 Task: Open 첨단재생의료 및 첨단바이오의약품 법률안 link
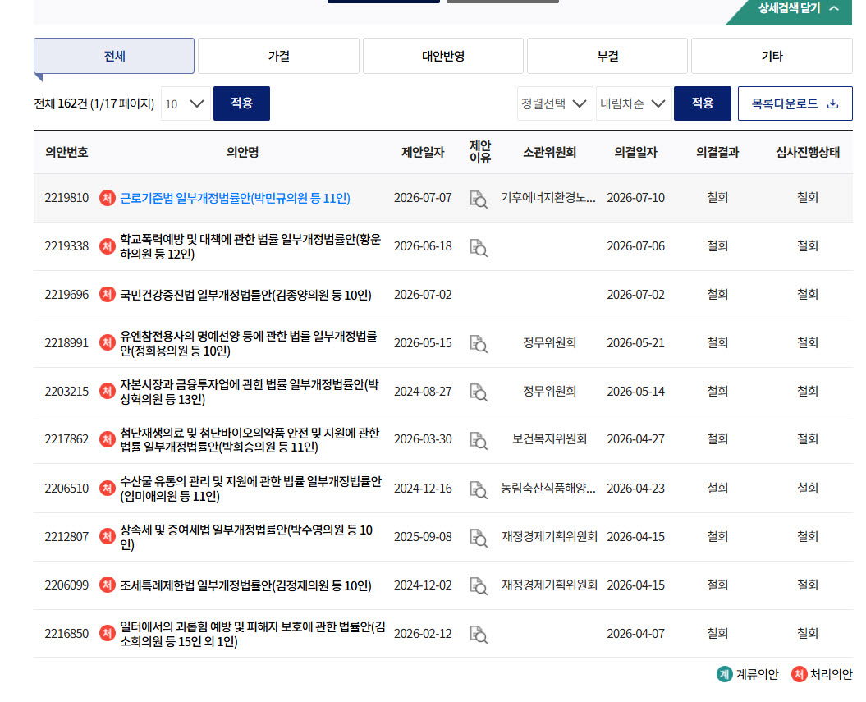pyautogui.click(x=250, y=439)
